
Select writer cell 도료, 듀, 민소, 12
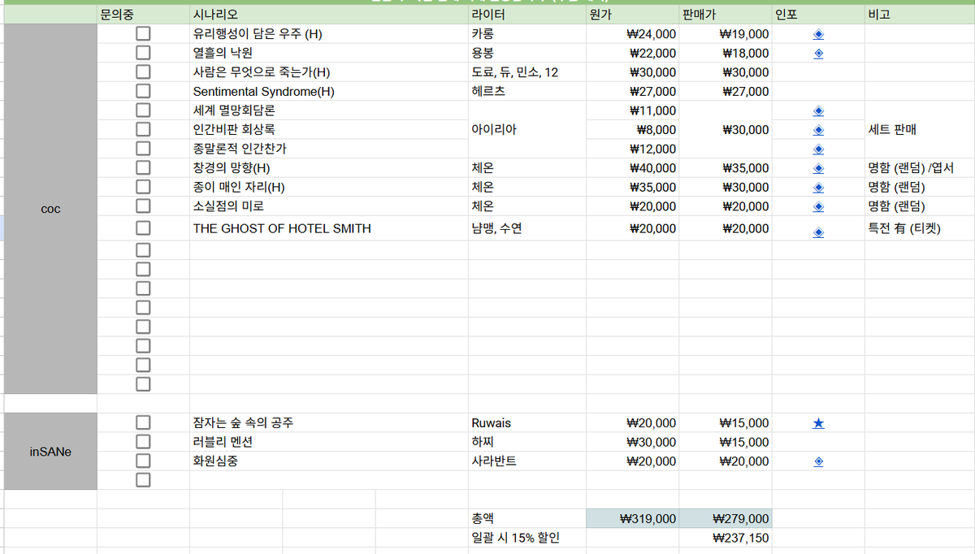pos(527,72)
